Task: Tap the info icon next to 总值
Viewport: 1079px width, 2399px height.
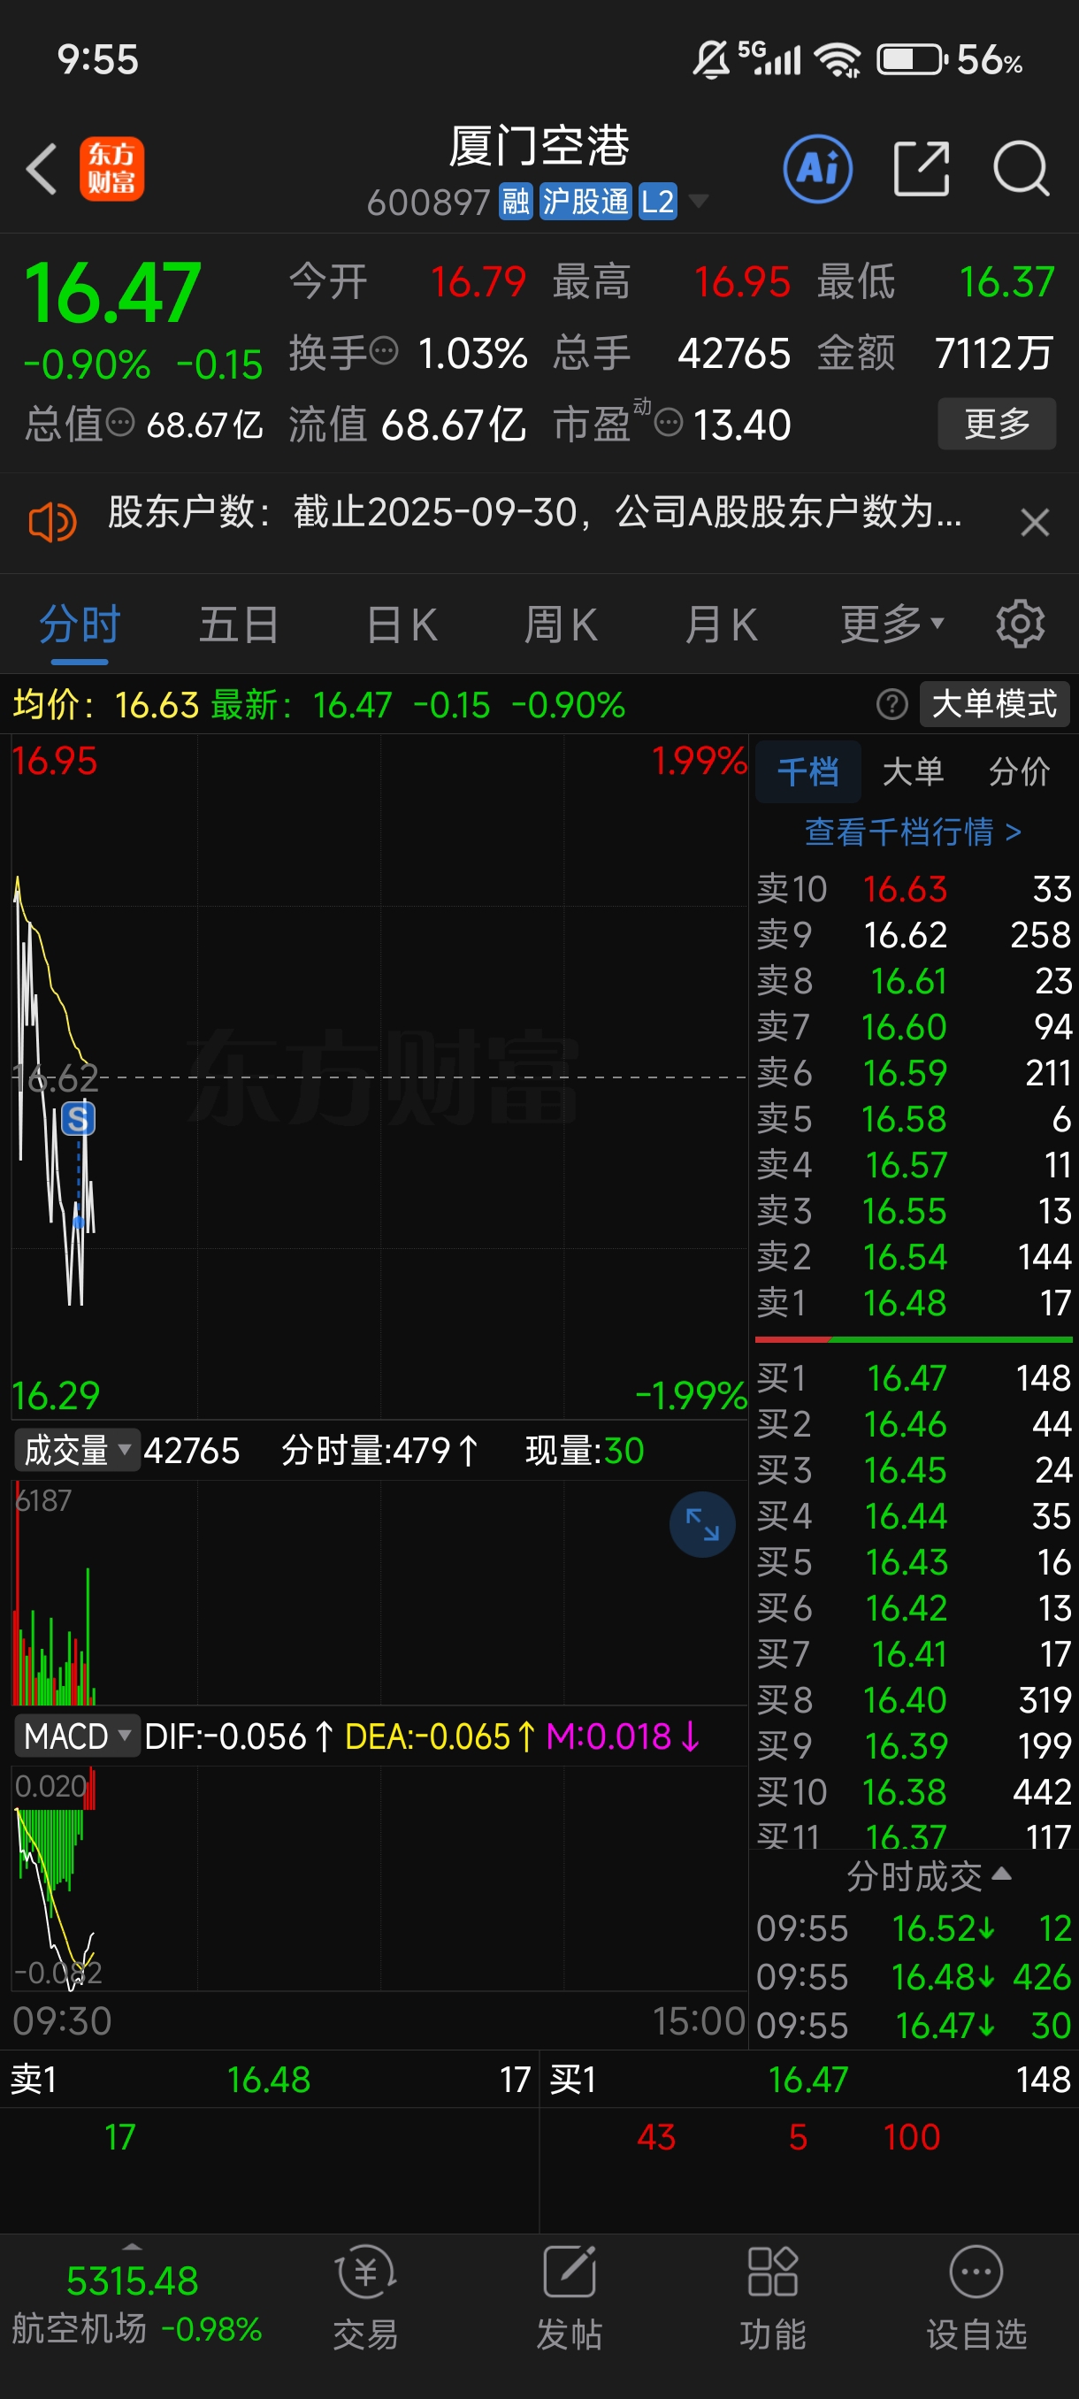Action: [x=120, y=423]
